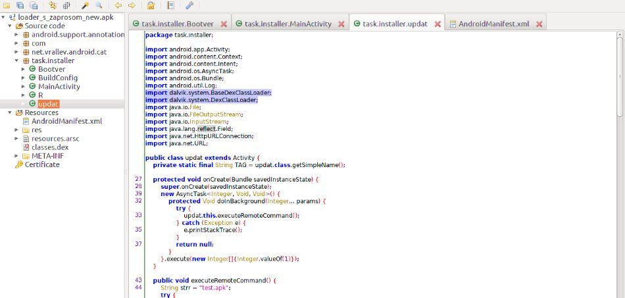Click the Save all toolbar icon
625x298 pixels.
coord(20,5)
